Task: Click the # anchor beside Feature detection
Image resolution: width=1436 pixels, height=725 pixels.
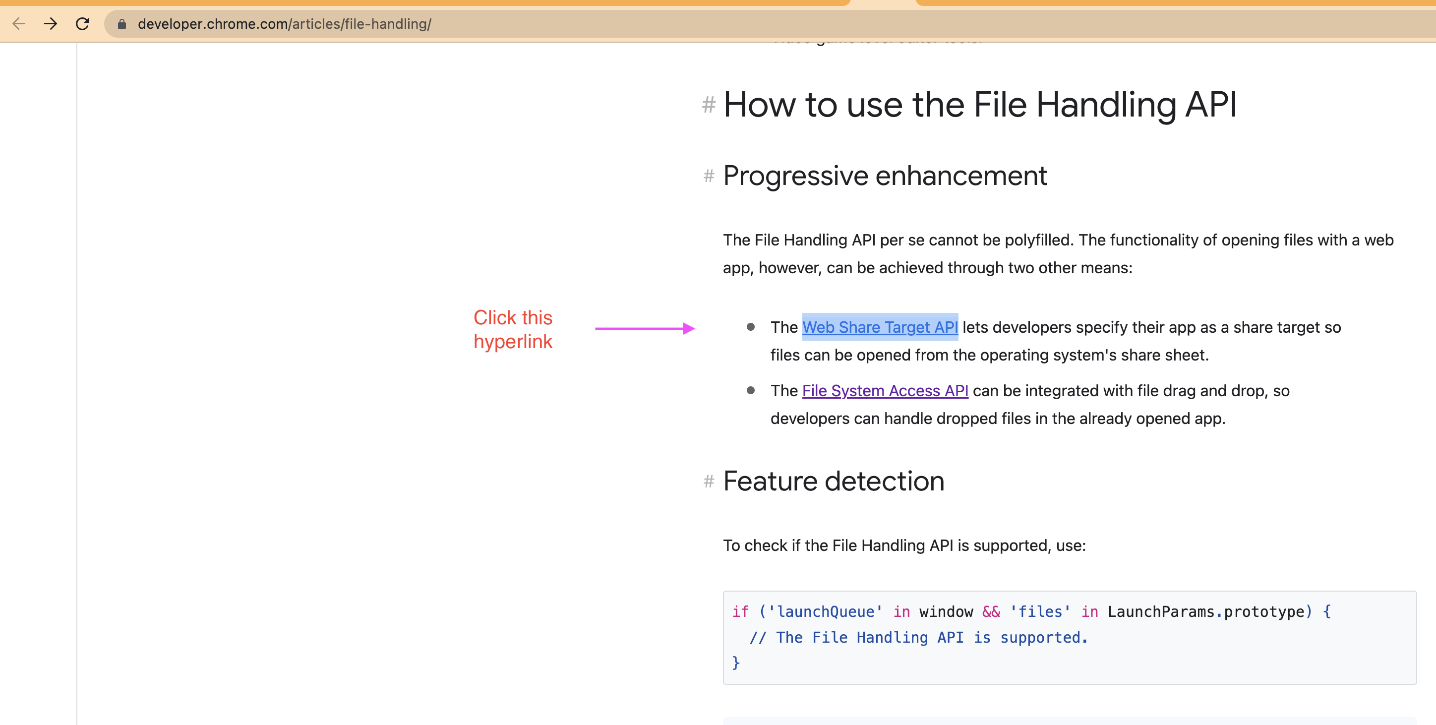Action: click(709, 482)
